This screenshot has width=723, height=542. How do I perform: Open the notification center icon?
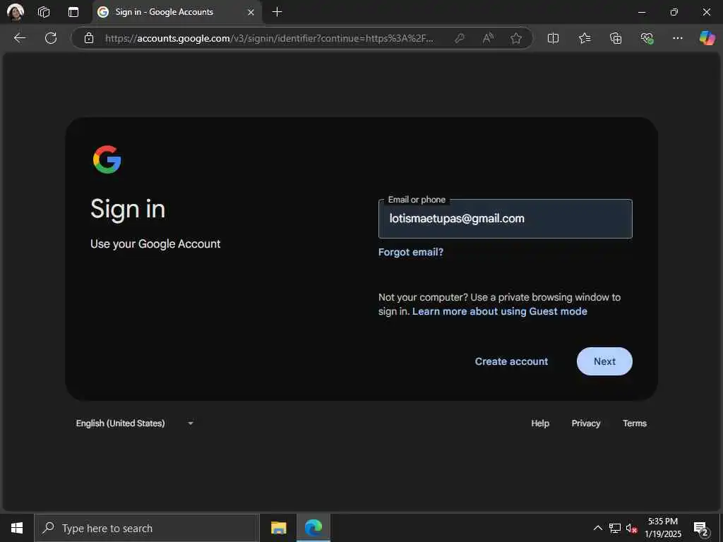tap(701, 529)
